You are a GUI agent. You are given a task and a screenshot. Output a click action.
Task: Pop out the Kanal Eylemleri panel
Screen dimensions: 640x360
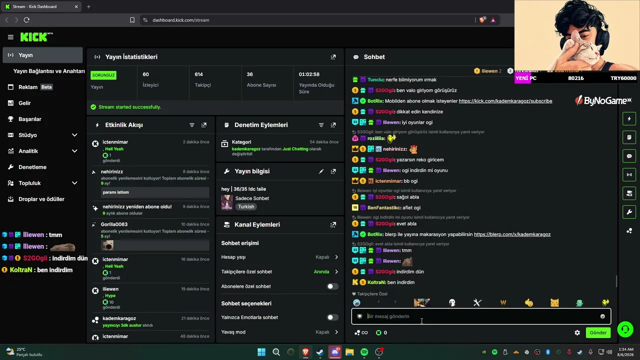[x=333, y=225]
